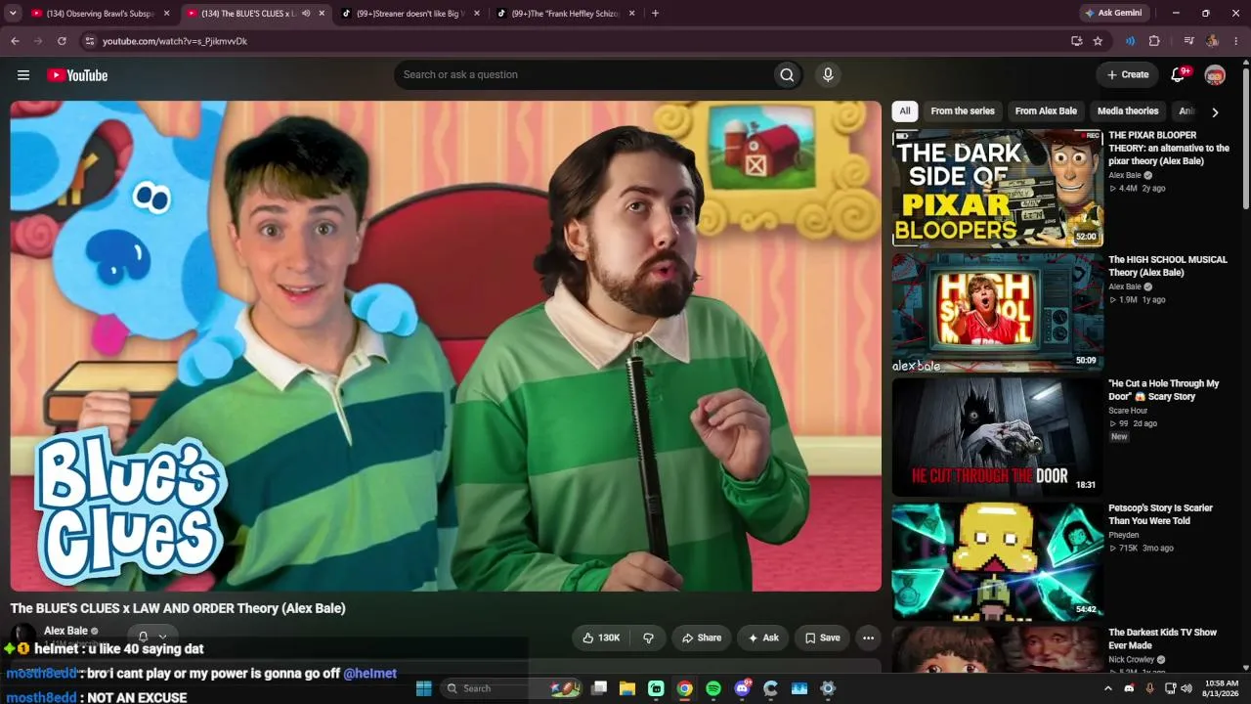Screen dimensions: 1251x704
Task: Click the address bar URL field
Action: point(577,41)
